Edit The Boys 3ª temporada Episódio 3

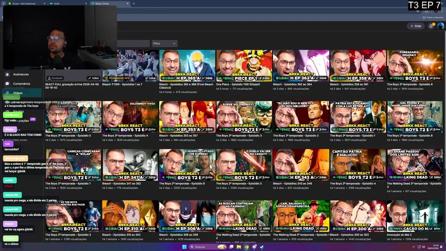264,129
